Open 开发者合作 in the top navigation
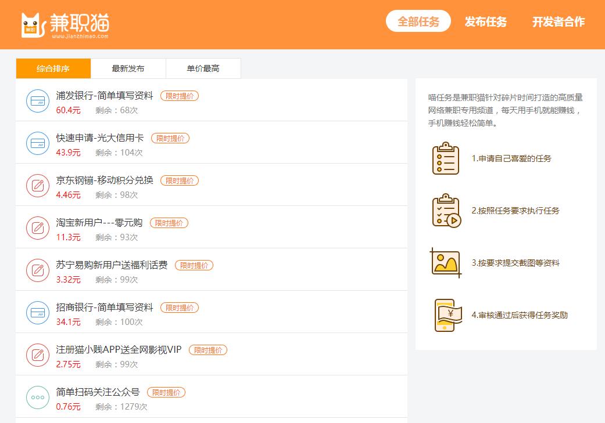Viewport: 605px width, 423px height. coord(559,21)
